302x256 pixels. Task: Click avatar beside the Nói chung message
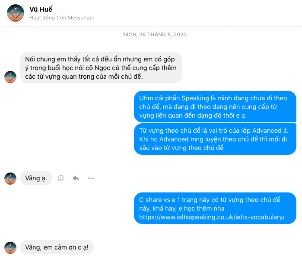click(x=10, y=77)
